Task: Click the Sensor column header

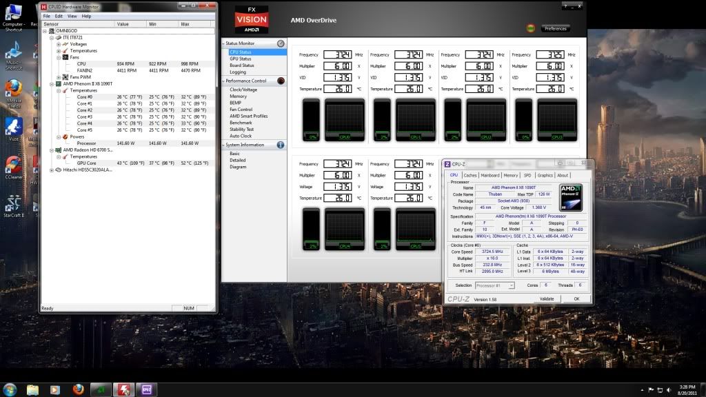Action: point(78,24)
